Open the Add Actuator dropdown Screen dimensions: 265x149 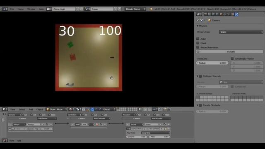tap(161, 118)
